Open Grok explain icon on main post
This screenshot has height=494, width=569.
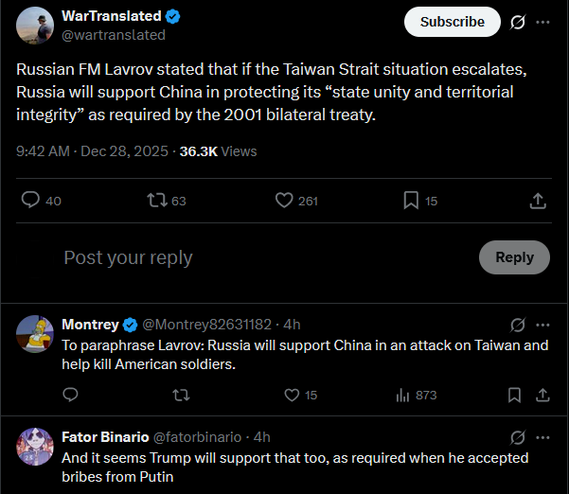[518, 22]
